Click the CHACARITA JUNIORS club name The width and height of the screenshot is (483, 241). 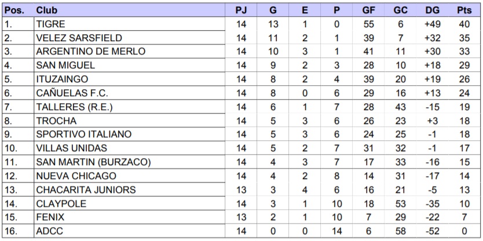86,189
